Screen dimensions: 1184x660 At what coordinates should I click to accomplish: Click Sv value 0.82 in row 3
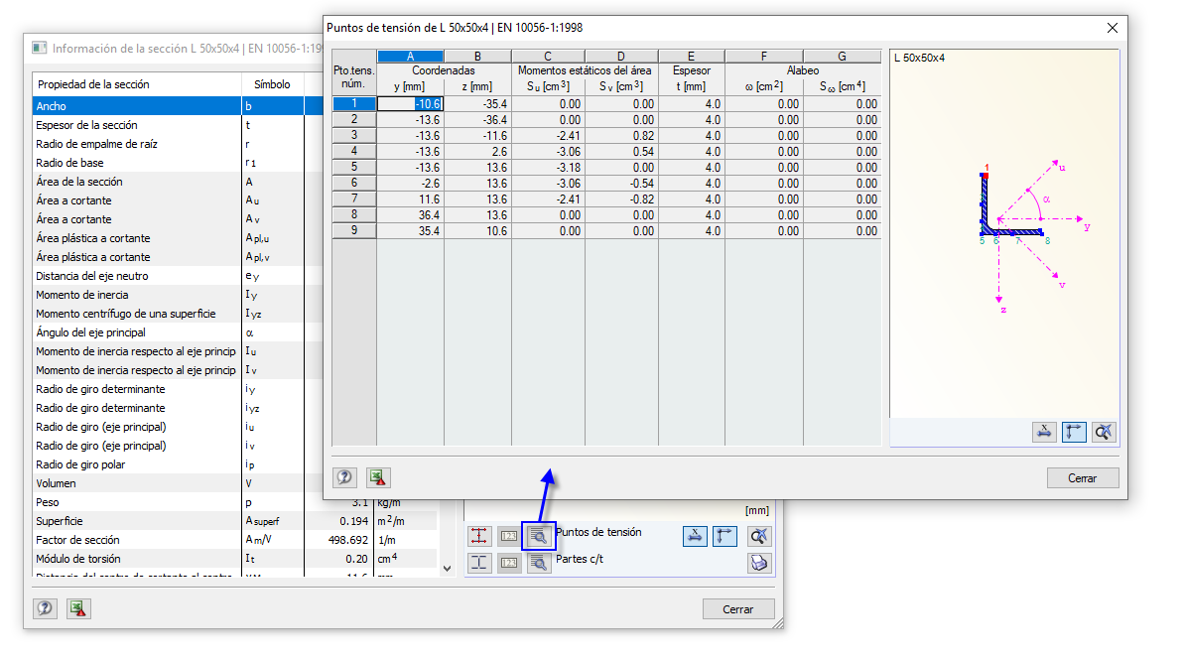tap(620, 136)
